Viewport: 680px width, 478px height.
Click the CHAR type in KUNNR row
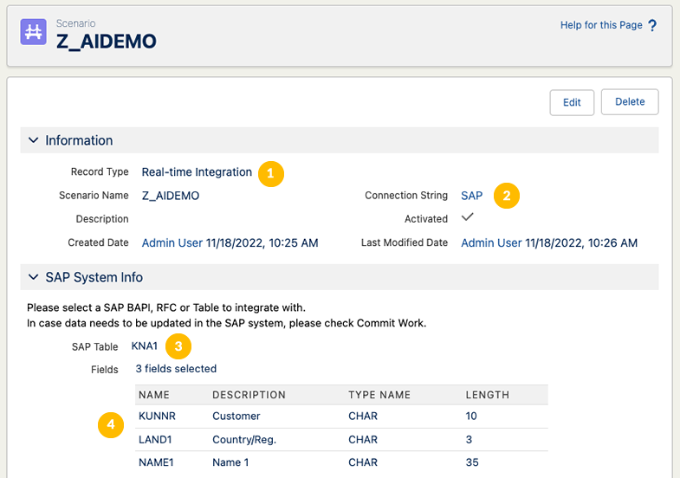click(363, 416)
